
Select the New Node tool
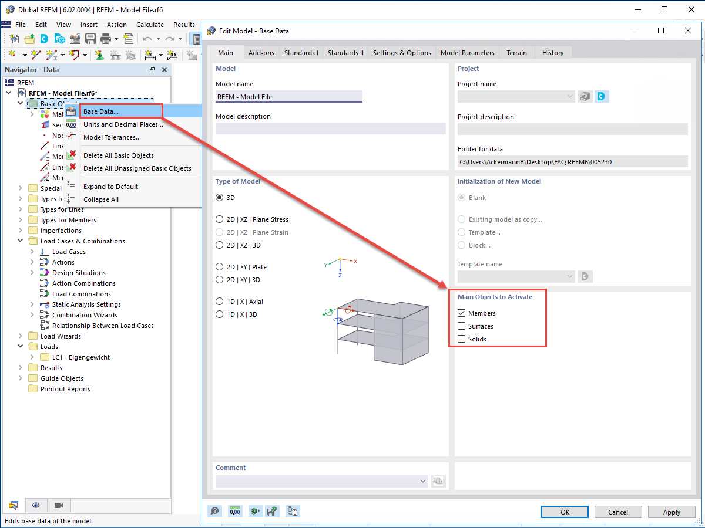tap(13, 55)
